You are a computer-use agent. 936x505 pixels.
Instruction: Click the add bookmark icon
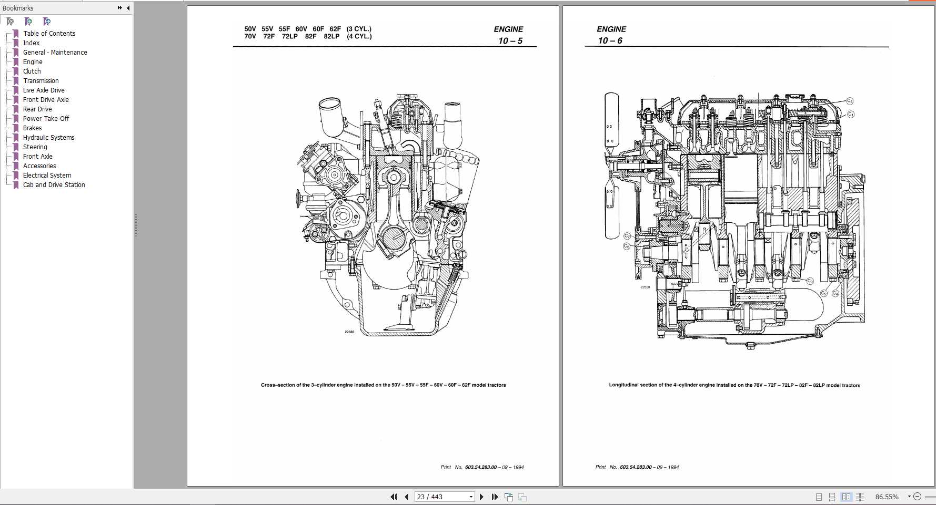click(x=28, y=22)
